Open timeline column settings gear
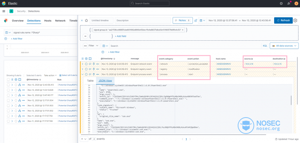This screenshot has height=143, width=300. click(x=86, y=58)
